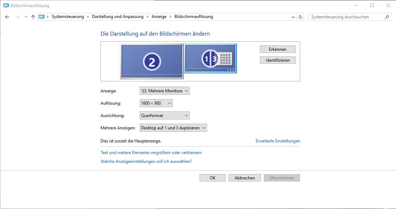Open Welche Anzeigeeinstellungen soll ich auswählen link
Screen dimensions: 396x209
(146, 161)
